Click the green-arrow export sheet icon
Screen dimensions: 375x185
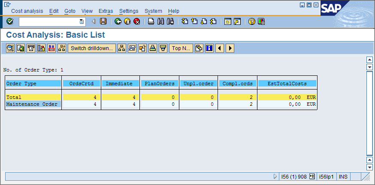click(20, 48)
